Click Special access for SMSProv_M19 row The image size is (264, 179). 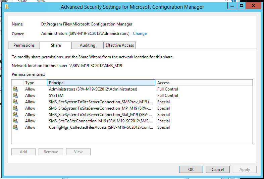(x=163, y=102)
